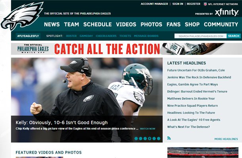242x158 pixels.
Task: Open the Philadelphia Eagles mobile app logo
Action: [33, 49]
